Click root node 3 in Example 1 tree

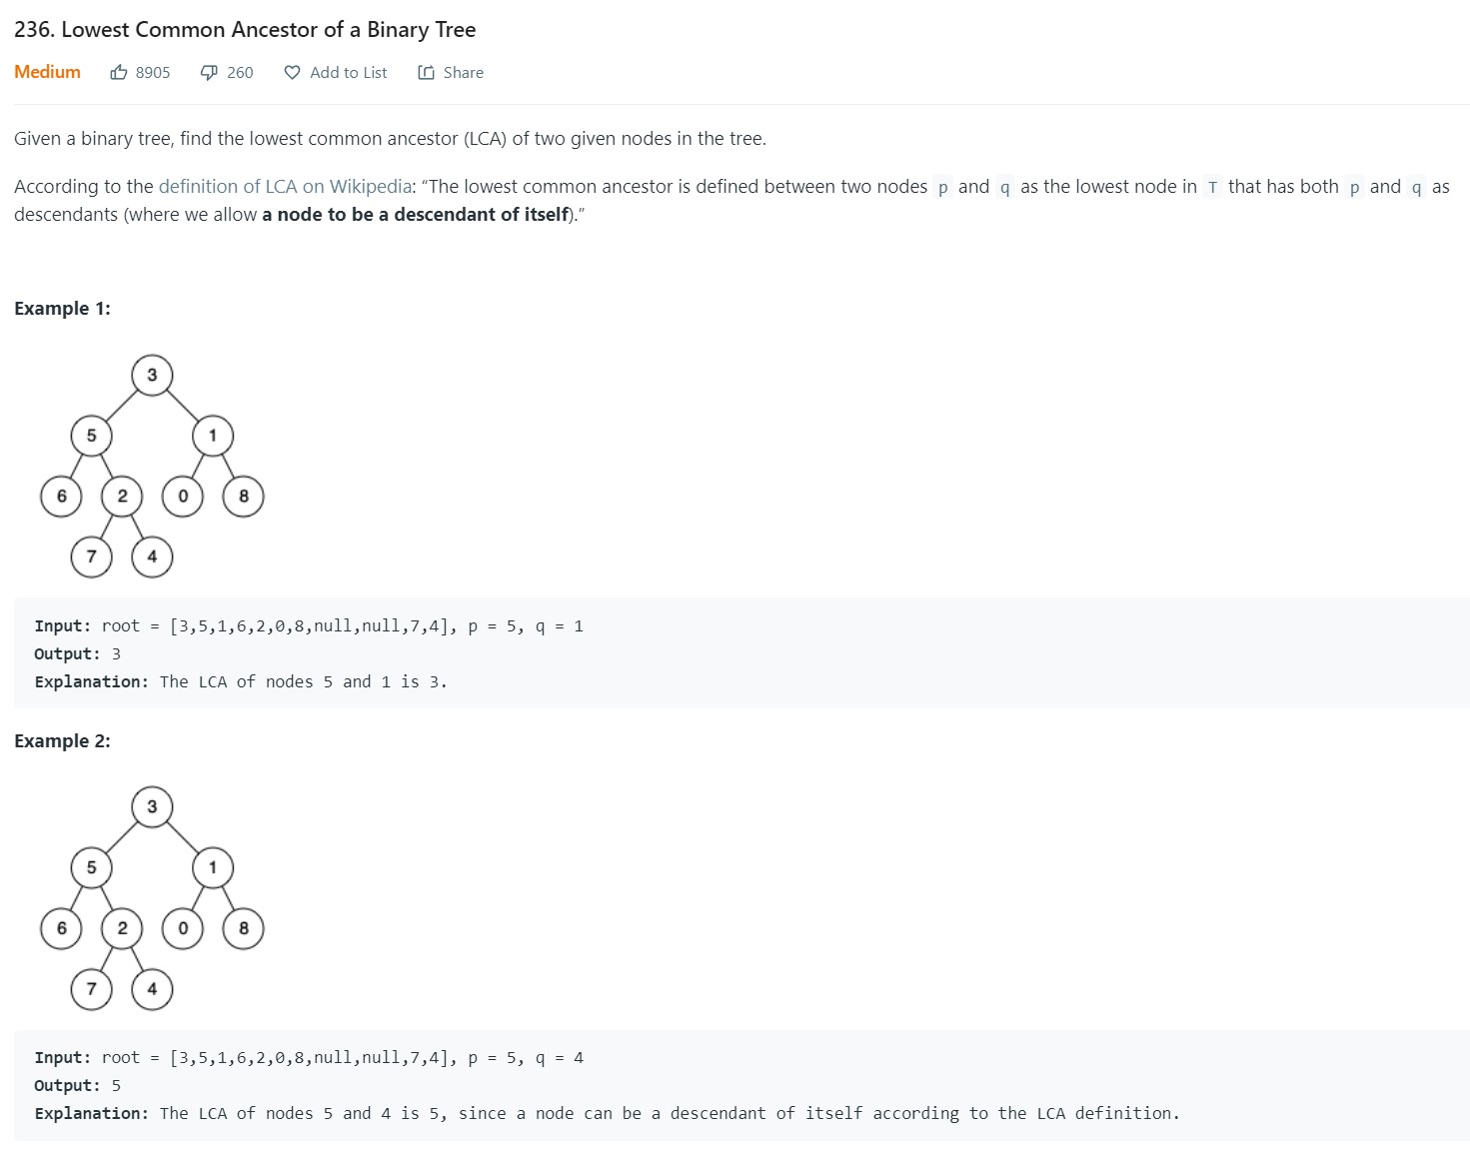(x=152, y=375)
